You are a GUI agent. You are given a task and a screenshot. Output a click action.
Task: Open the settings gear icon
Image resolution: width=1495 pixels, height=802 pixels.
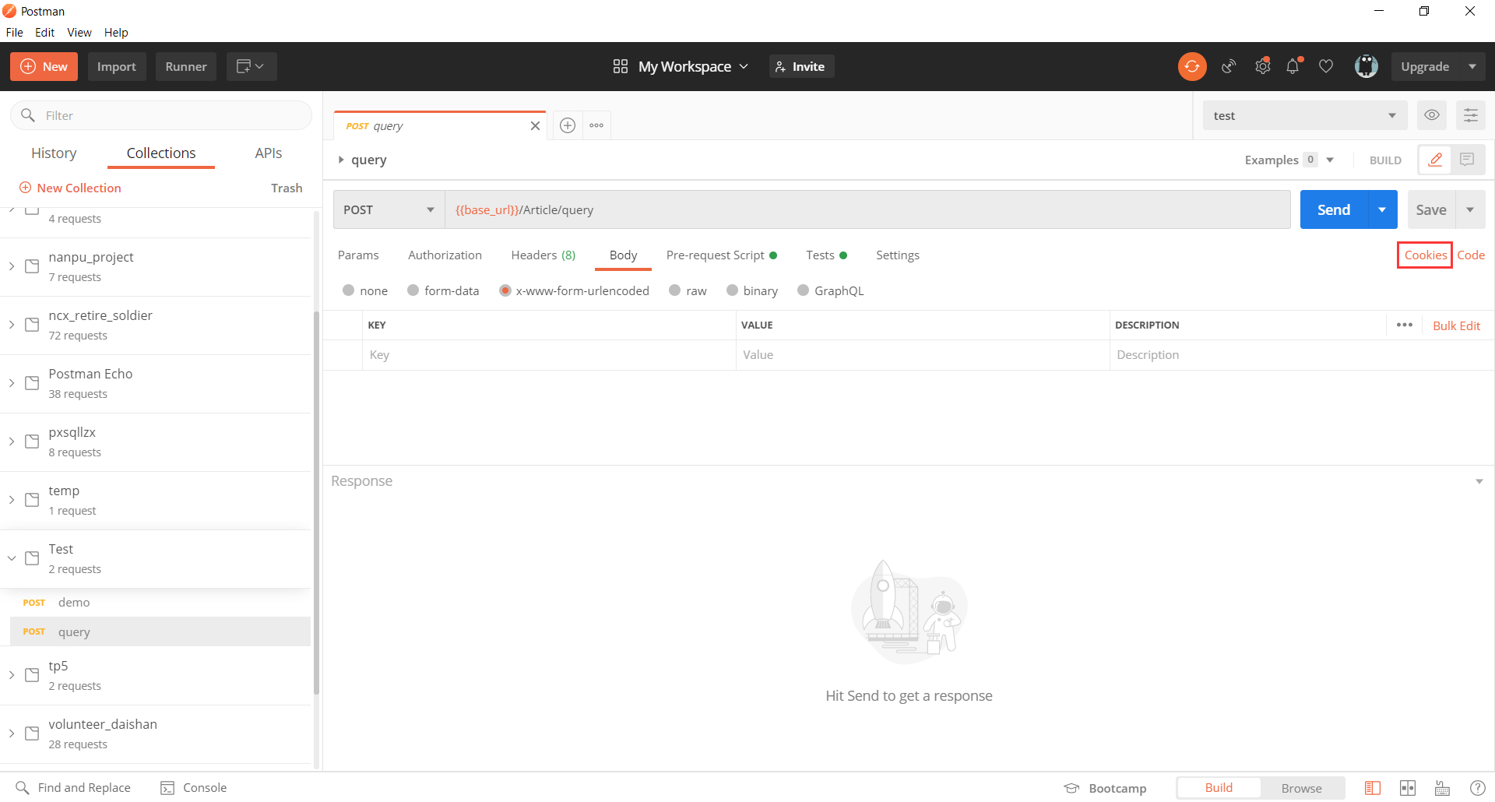(x=1263, y=67)
